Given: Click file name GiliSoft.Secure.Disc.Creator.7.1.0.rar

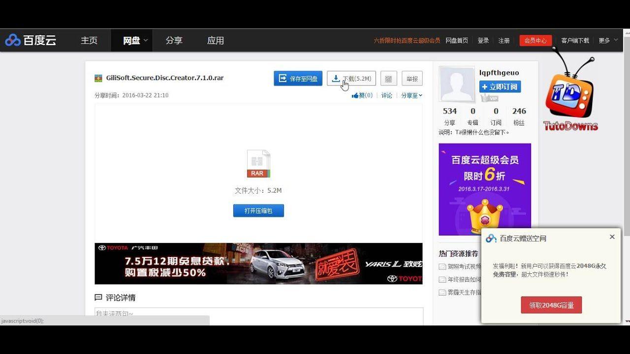Looking at the screenshot, I should pos(165,78).
